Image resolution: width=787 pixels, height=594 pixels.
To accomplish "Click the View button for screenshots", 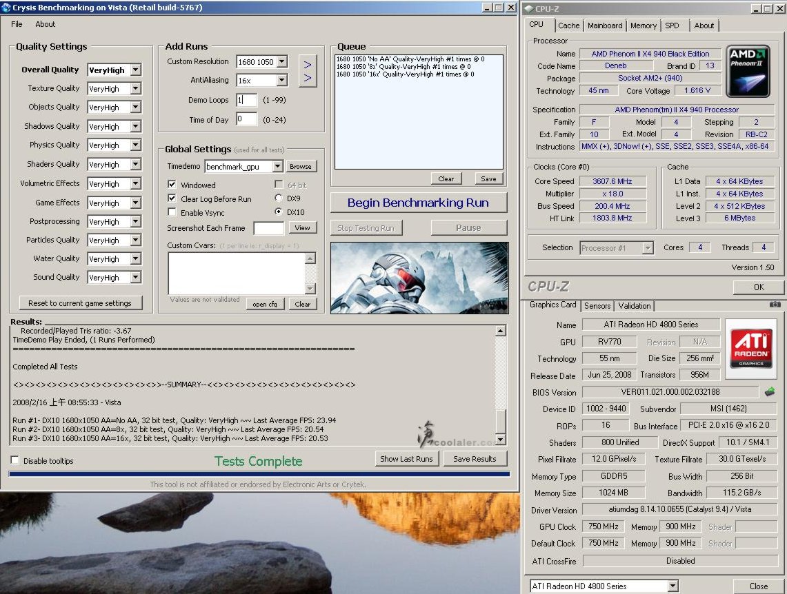I will [302, 227].
